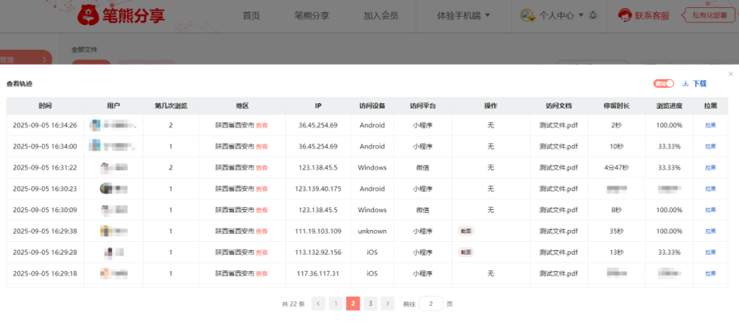The height and width of the screenshot is (326, 739).
Task: Toggle the 通知 switch
Action: pos(664,84)
